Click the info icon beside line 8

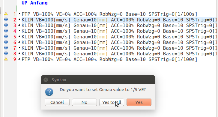(6, 53)
